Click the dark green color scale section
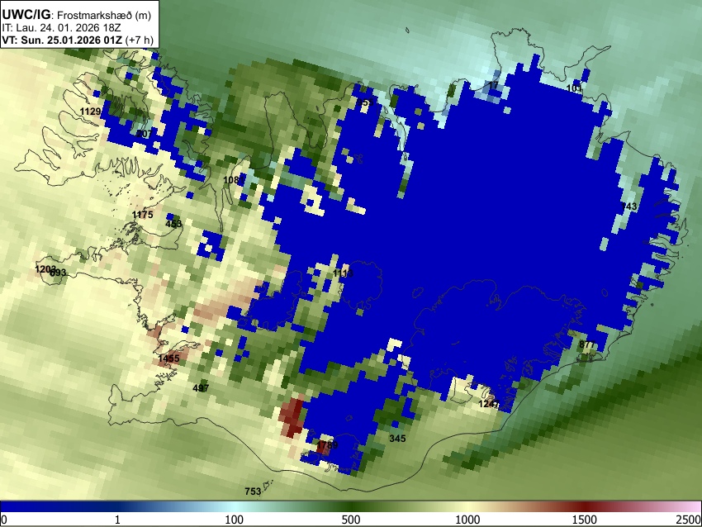The image size is (702, 527). [x=351, y=507]
